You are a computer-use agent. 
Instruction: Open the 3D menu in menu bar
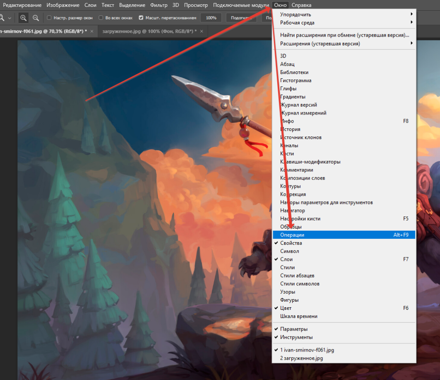tap(176, 5)
